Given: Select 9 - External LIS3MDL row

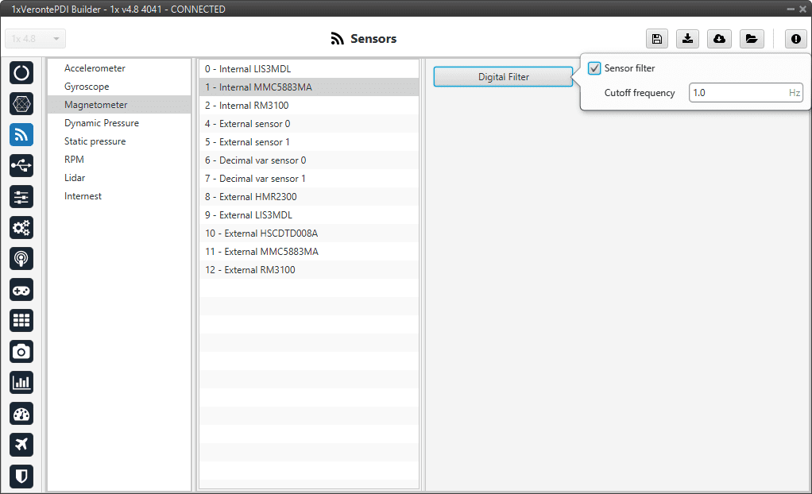Looking at the screenshot, I should coord(308,215).
